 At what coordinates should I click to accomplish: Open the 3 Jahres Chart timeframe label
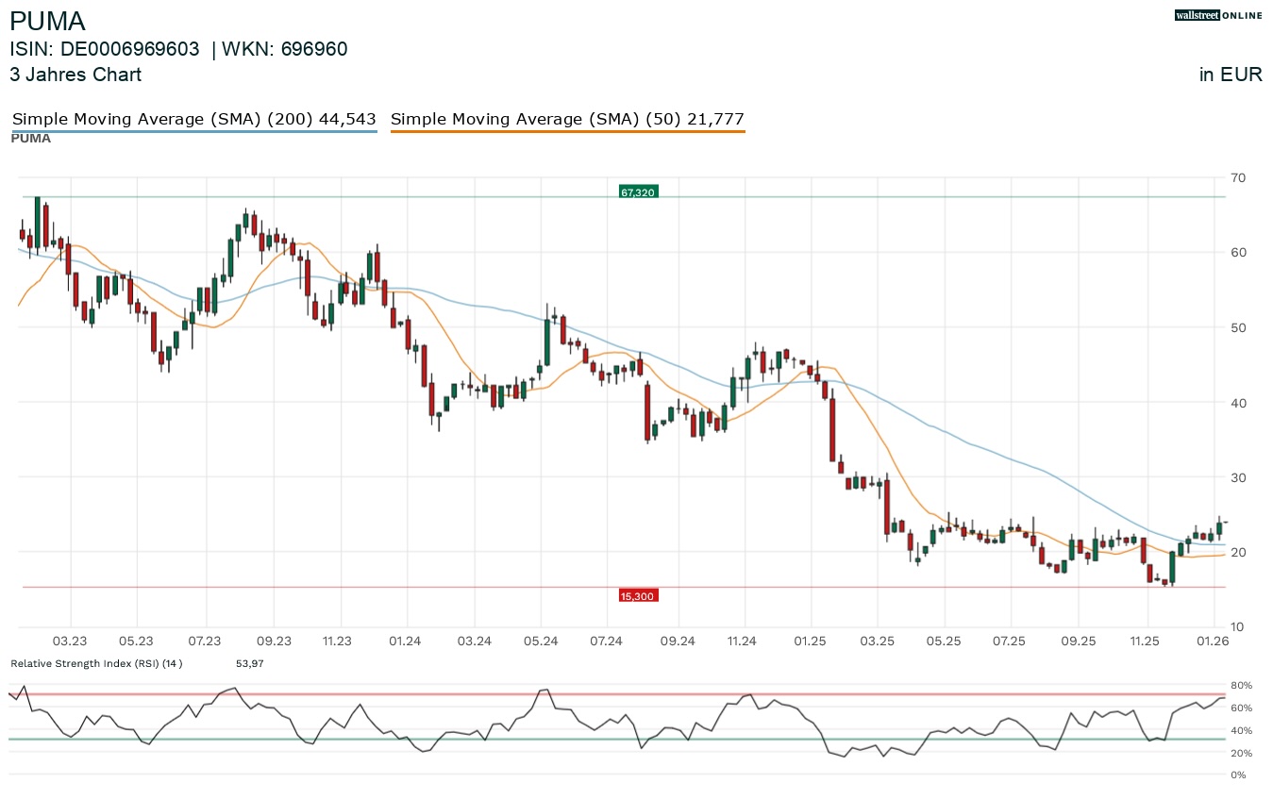tap(75, 75)
